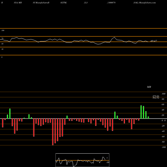This screenshot has height=167, width=167.
Task: Click the MR axis label 20
Action: (163, 115)
